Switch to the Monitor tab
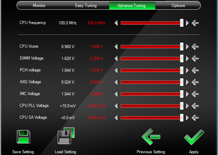The image size is (218, 155). 39,6
